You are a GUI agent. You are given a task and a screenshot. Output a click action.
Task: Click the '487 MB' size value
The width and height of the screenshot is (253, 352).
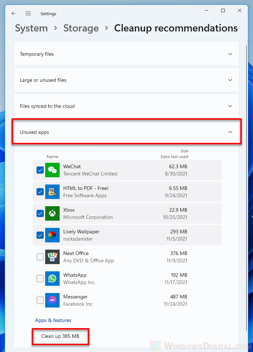179,297
